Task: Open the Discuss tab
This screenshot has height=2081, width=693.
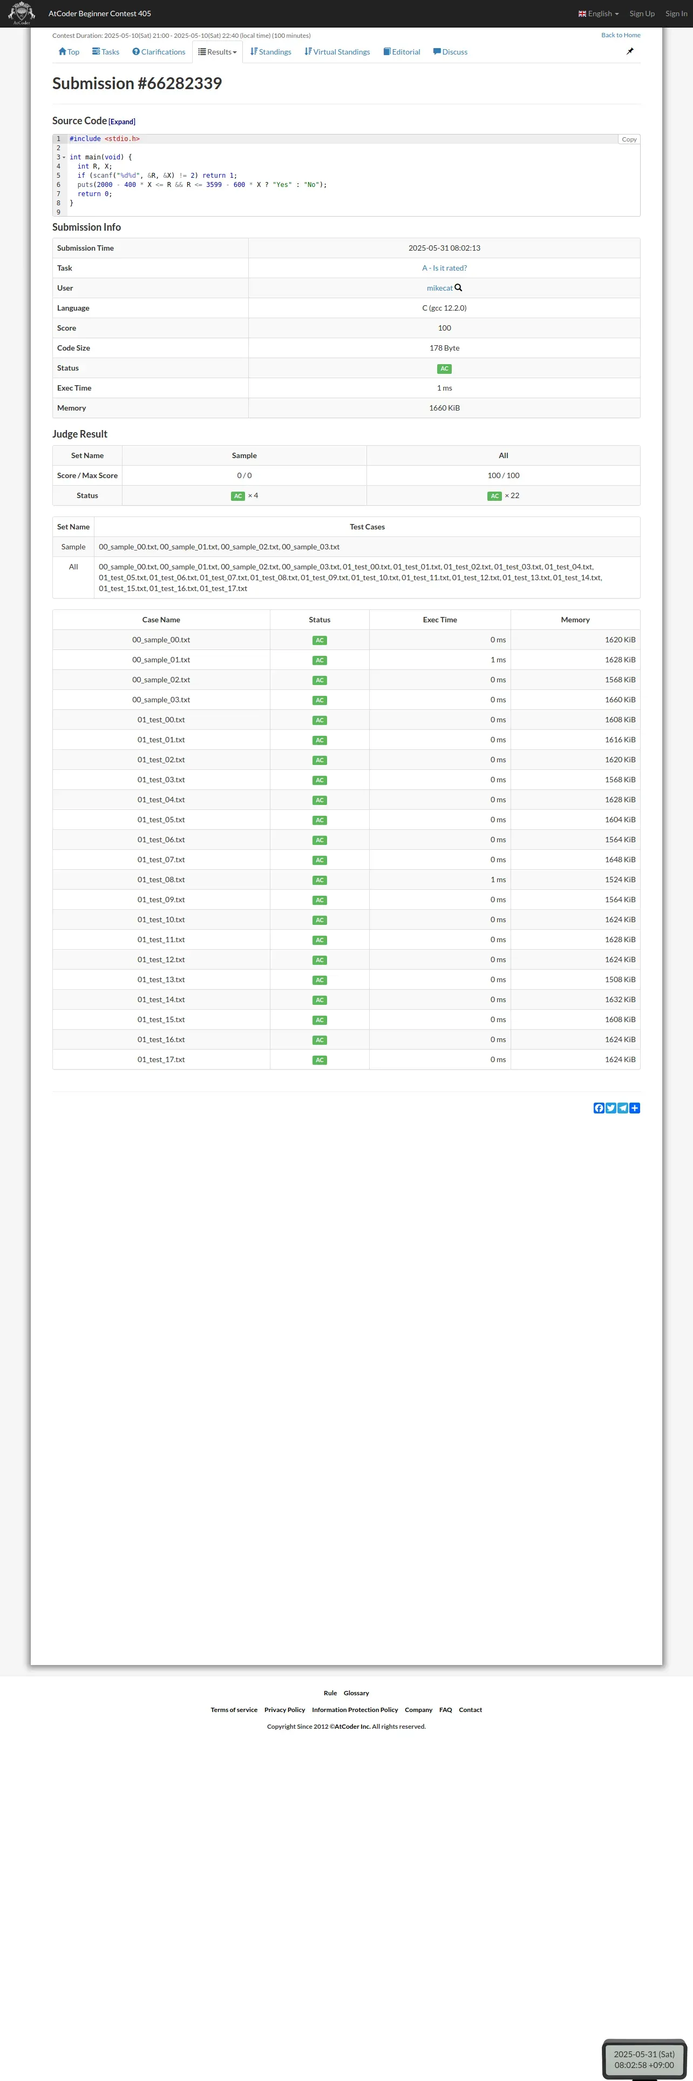Action: (x=450, y=52)
